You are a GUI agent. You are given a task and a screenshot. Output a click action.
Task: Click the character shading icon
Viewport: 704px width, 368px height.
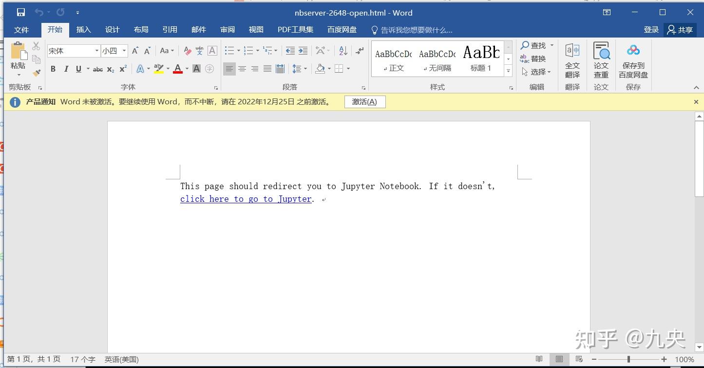[x=197, y=69]
